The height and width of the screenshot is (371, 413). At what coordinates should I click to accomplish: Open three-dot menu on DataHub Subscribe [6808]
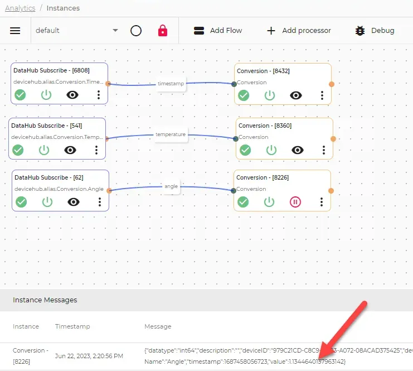click(x=99, y=95)
